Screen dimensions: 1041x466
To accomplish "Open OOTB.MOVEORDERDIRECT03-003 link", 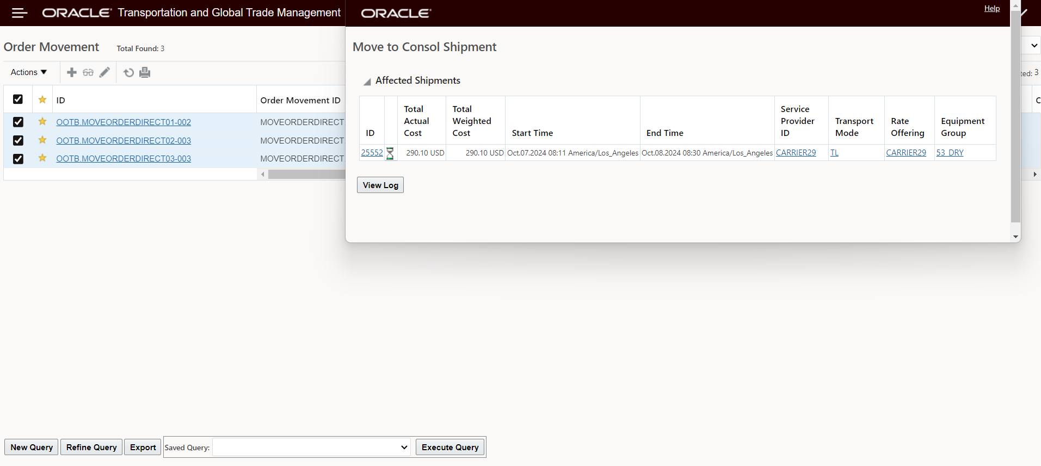I will 124,159.
